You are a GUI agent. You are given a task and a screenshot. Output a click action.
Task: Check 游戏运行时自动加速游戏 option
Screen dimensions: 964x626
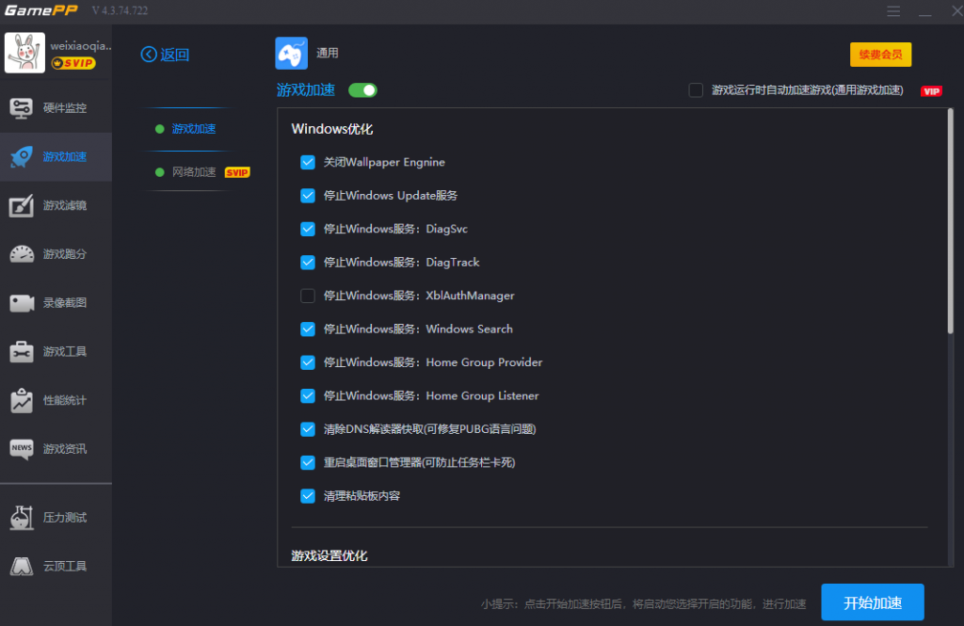pyautogui.click(x=696, y=89)
